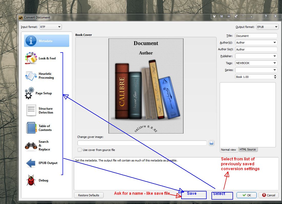Click the 'Change cover image:' label

point(90,137)
